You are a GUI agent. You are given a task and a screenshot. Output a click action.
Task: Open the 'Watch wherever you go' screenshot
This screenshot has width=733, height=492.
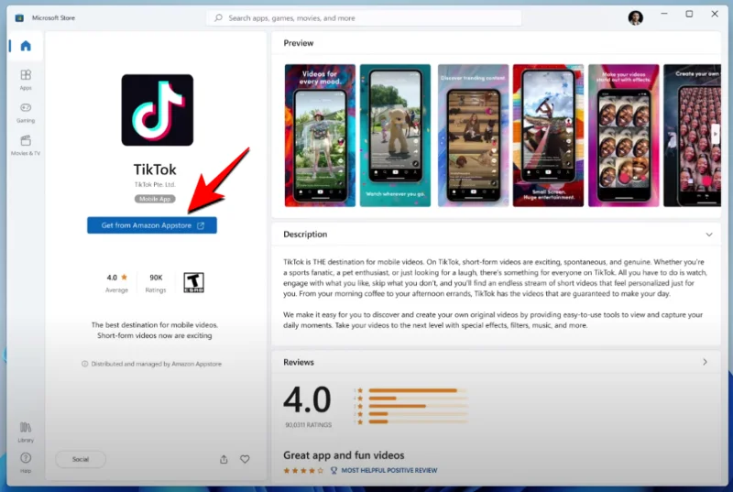395,136
